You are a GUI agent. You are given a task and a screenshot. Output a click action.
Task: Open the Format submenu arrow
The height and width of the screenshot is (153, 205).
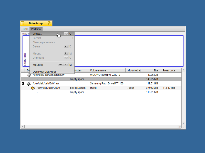pyautogui.click(x=73, y=38)
